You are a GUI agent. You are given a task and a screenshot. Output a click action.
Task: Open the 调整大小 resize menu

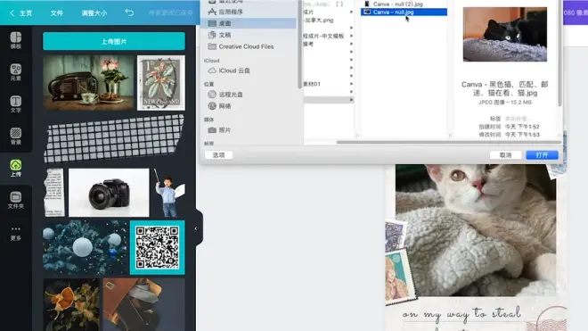point(94,13)
